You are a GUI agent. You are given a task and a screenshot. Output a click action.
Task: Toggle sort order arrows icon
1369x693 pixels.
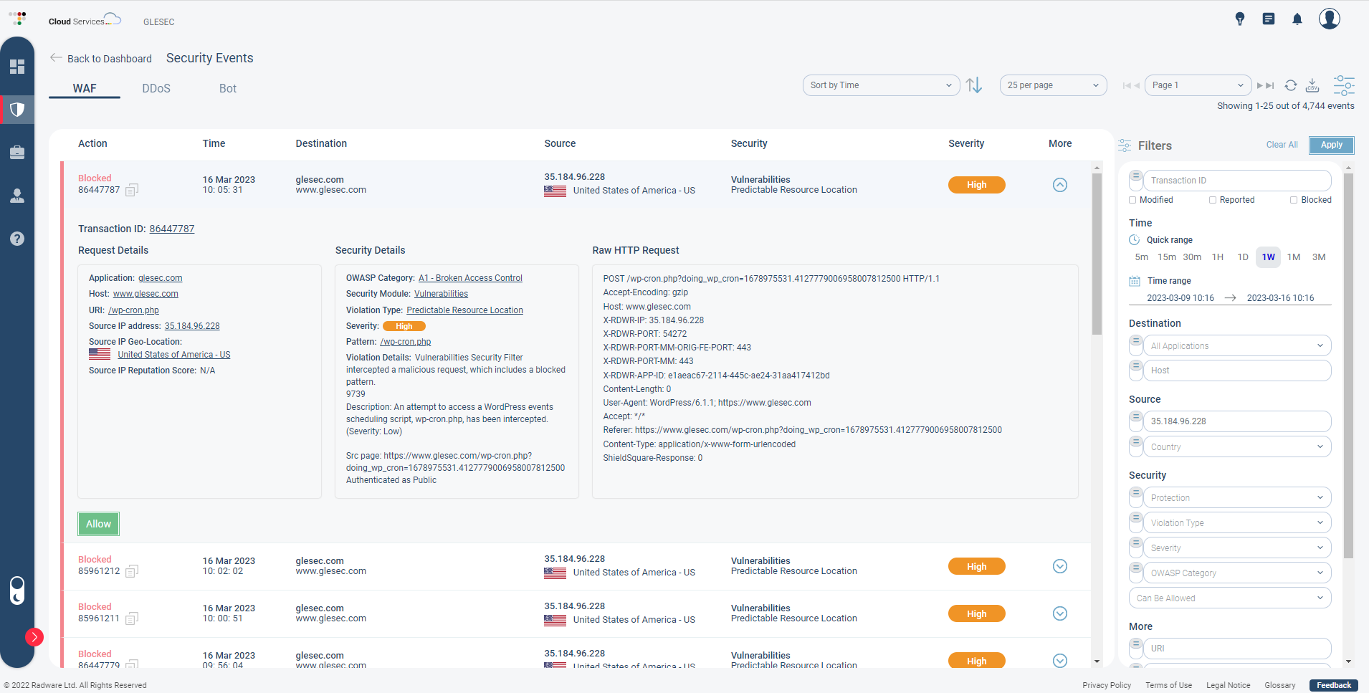tap(974, 85)
